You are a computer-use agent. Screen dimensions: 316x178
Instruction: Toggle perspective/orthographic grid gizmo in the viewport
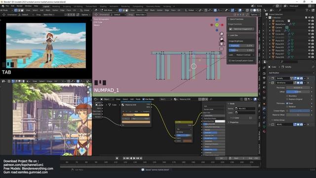pyautogui.click(x=222, y=48)
